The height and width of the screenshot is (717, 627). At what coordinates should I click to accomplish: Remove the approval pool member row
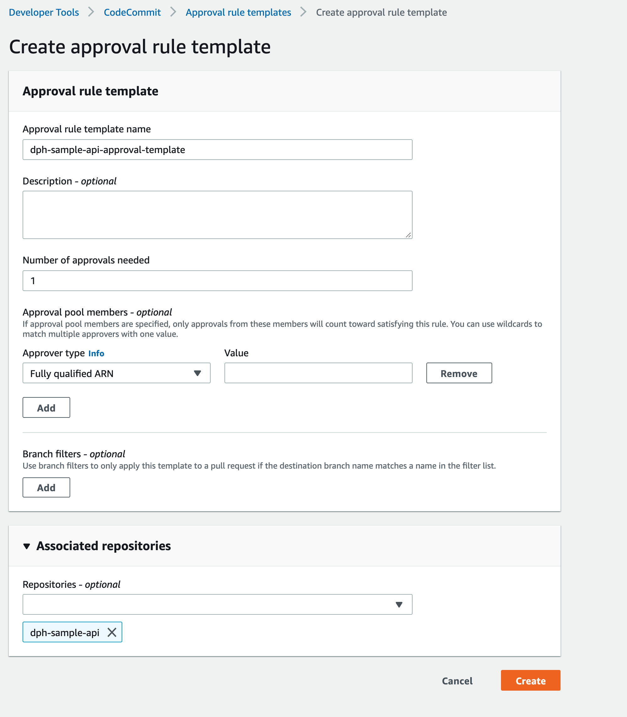pyautogui.click(x=459, y=373)
